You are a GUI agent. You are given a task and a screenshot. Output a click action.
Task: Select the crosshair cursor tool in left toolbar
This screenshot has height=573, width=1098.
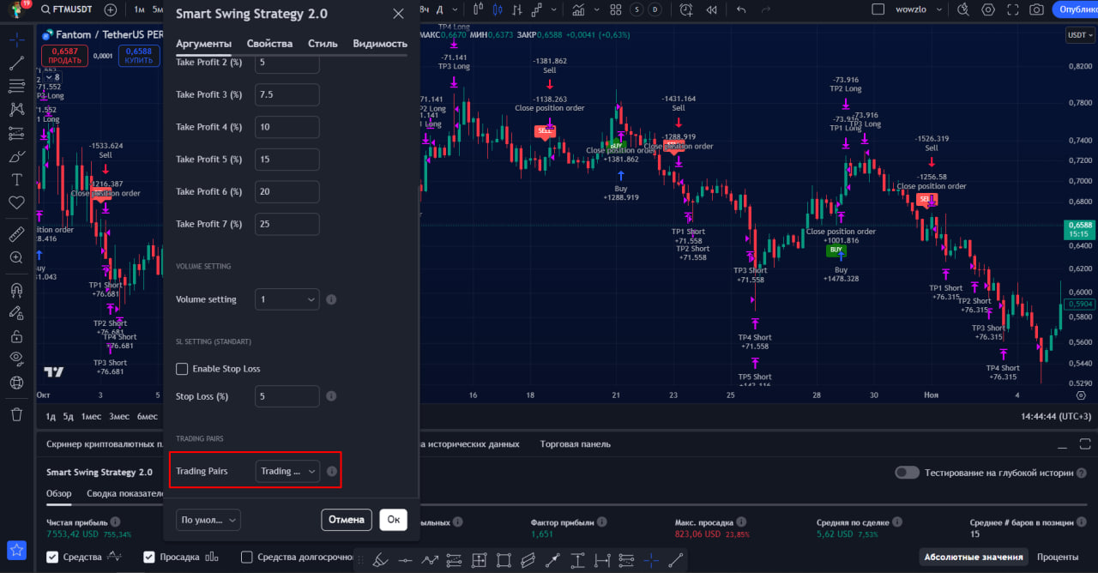point(16,39)
